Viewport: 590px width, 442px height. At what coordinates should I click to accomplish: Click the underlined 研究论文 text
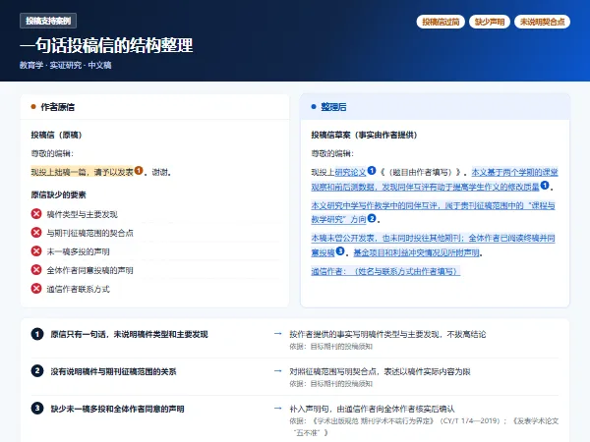tap(350, 172)
